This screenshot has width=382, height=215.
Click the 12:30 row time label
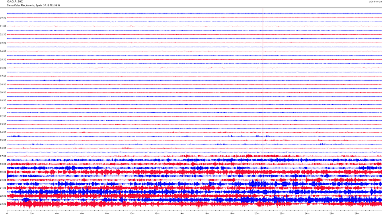(3, 116)
